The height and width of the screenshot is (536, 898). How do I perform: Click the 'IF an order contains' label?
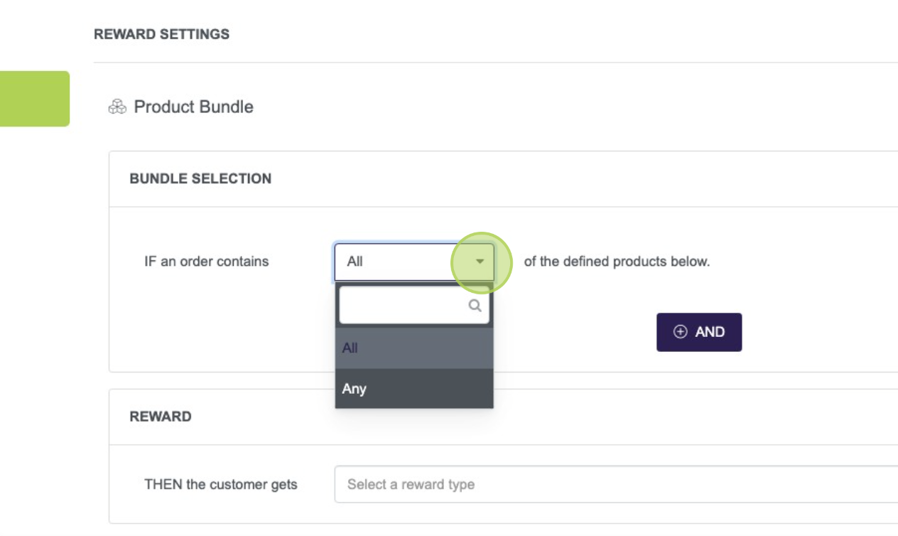tap(207, 262)
